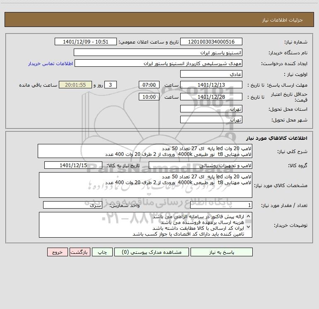Click label توضیحات خریدار
The image size is (319, 309).
(291, 226)
